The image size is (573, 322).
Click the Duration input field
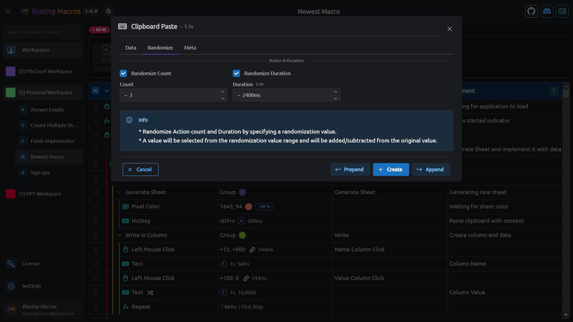pos(282,95)
